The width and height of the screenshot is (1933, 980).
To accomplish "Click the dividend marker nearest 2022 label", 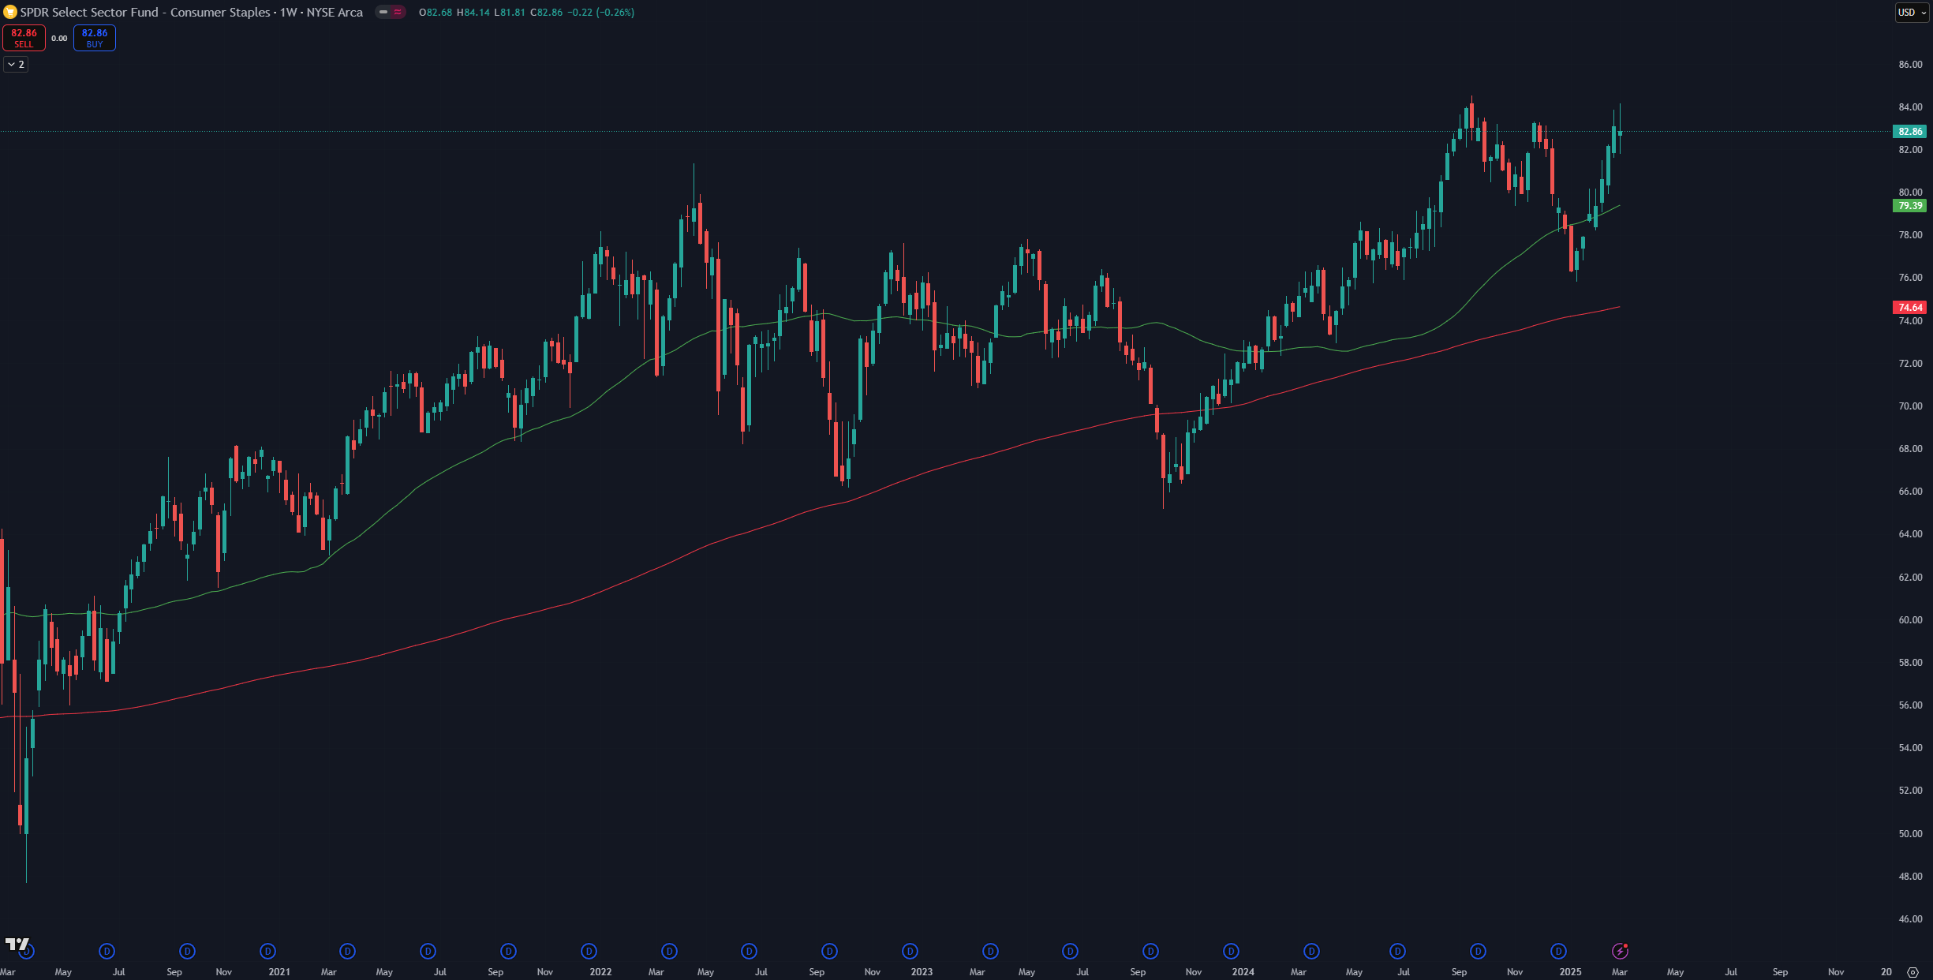I will click(x=589, y=951).
